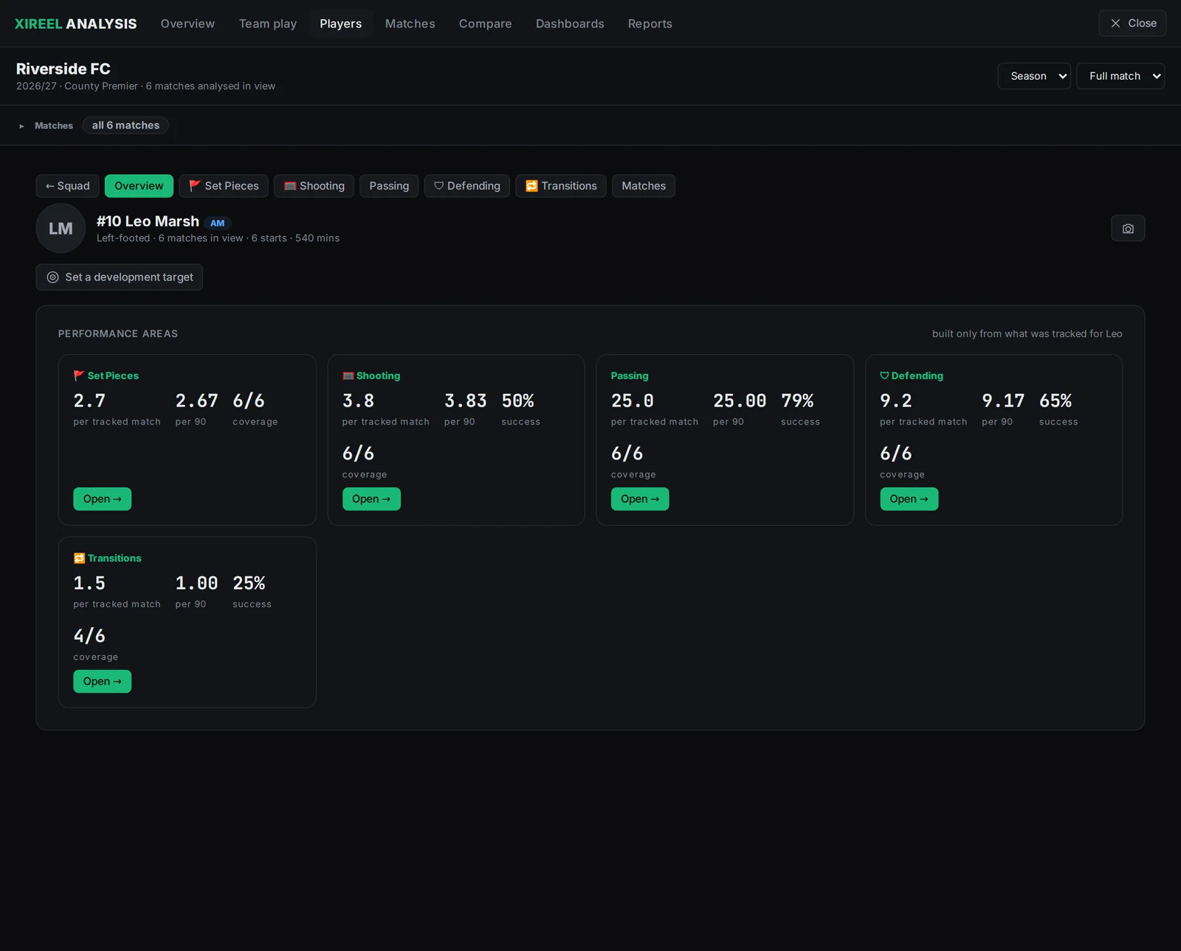
Task: Open the Transitions performance card
Action: tap(103, 681)
